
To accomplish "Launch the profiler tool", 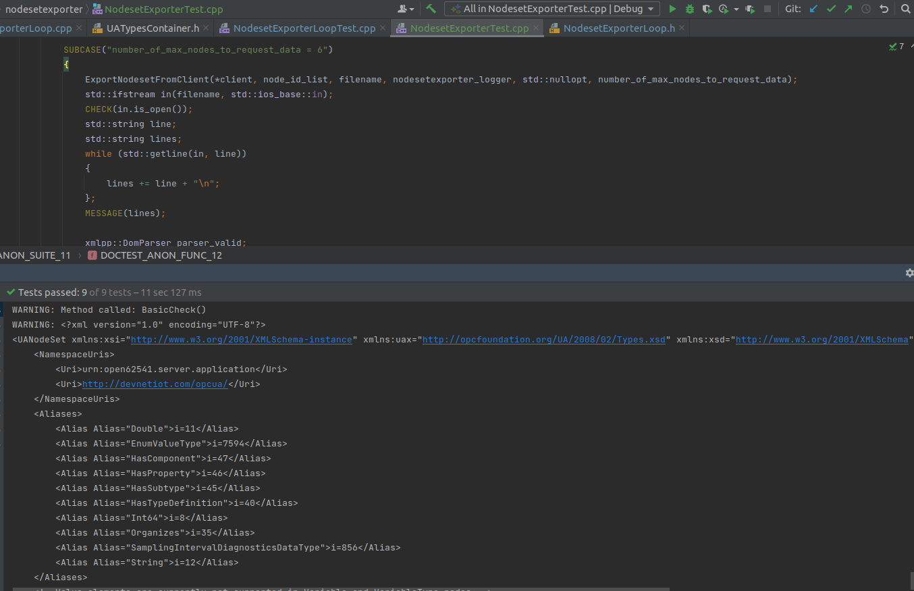I will 722,9.
